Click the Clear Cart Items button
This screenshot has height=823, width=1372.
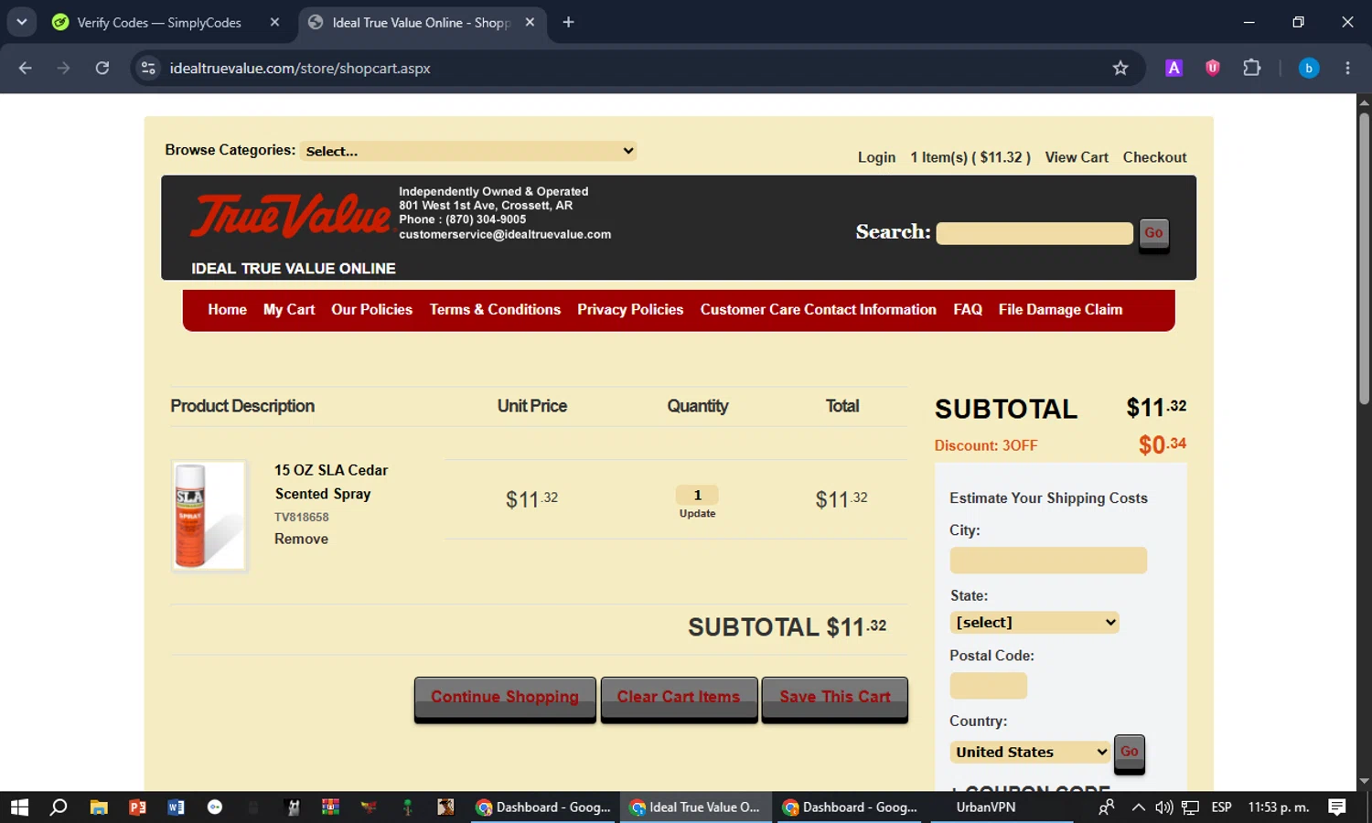coord(679,699)
